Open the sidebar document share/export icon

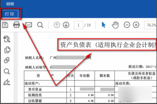tap(7, 39)
